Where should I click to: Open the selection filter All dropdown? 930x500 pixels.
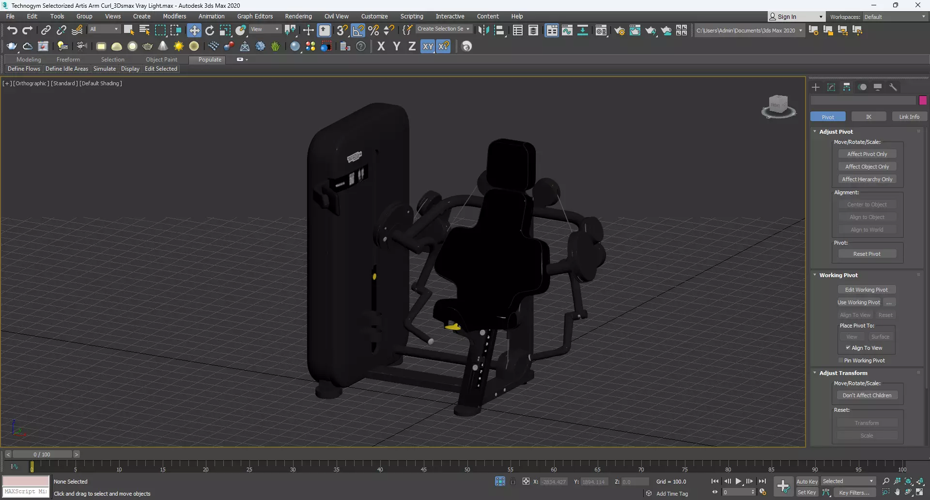click(x=104, y=29)
